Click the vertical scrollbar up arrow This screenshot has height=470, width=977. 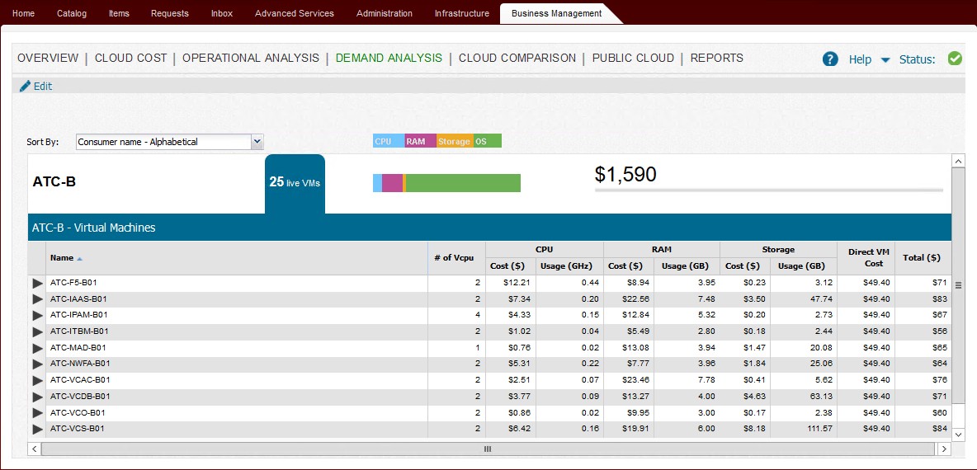[958, 162]
